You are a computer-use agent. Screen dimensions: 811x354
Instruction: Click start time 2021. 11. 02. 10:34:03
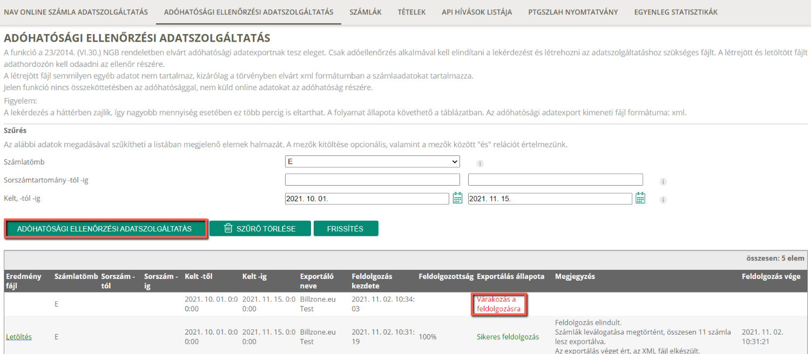point(383,304)
